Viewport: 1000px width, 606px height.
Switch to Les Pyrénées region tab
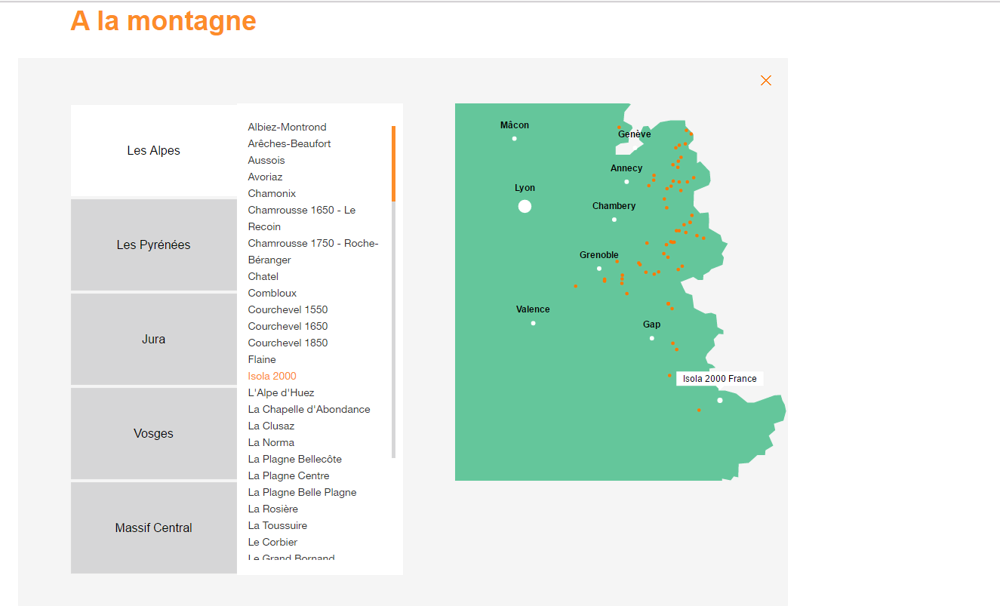tap(153, 245)
